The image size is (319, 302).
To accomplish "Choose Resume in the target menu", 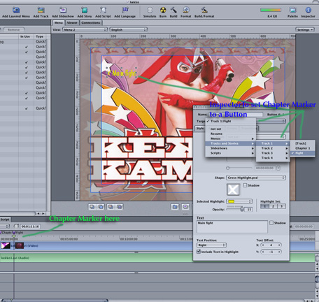I will click(231, 134).
